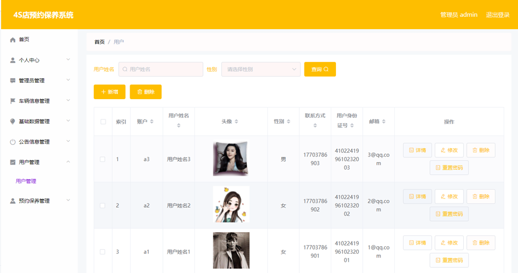Click the 查询 search button
518x273 pixels.
click(320, 69)
